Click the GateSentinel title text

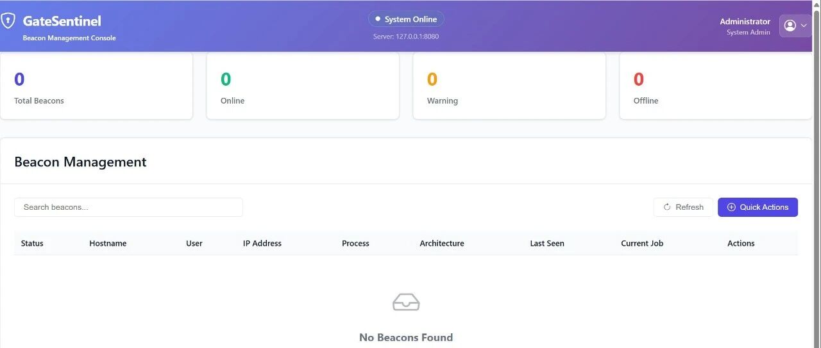coord(62,21)
